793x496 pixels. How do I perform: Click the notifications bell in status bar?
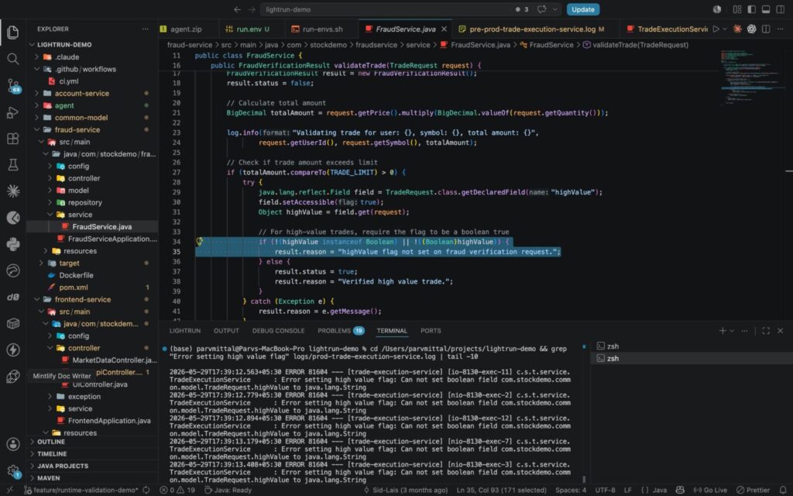pyautogui.click(x=784, y=490)
